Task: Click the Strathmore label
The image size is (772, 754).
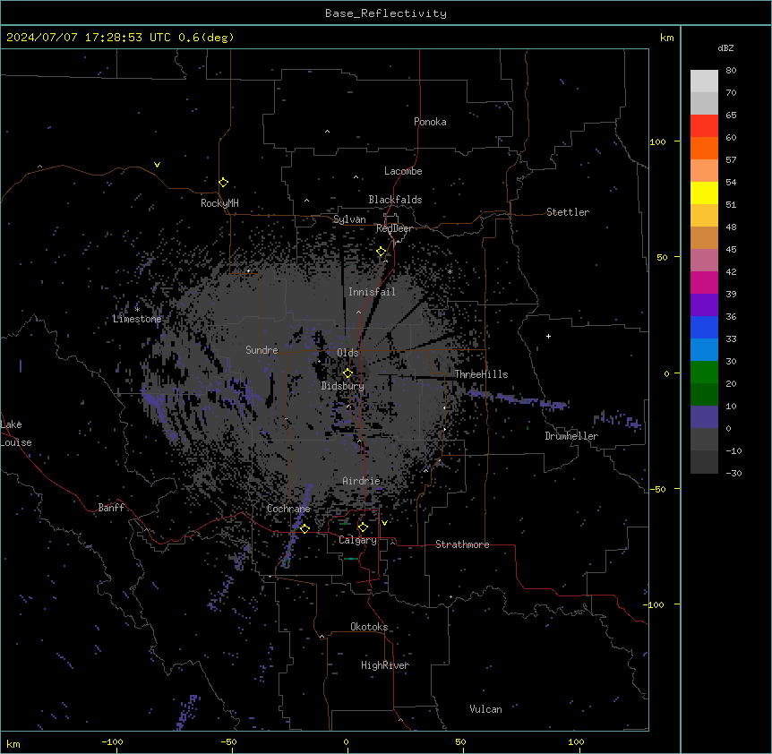Action: 462,544
